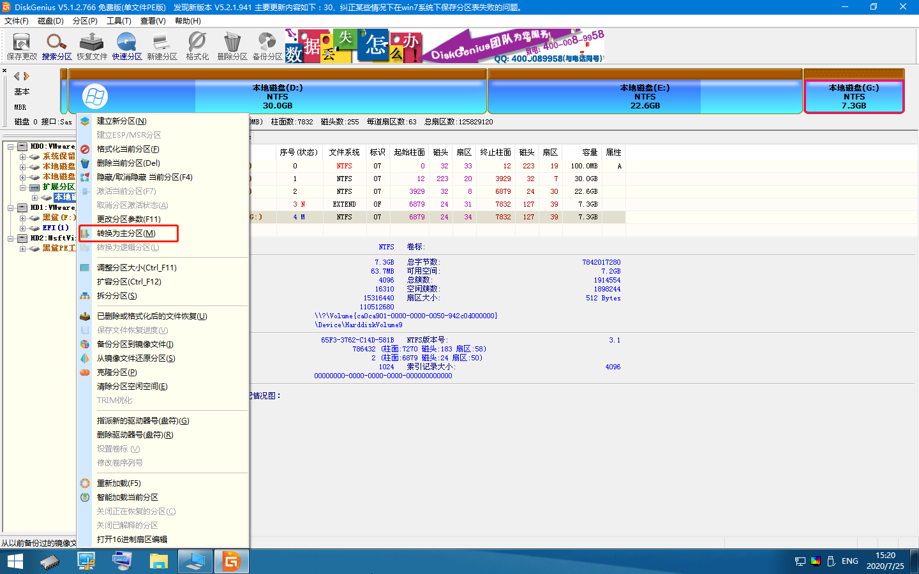Screen dimensions: 919x574
Task: Select 已删除或格式化后的文件恢复(U) menu entry
Action: pyautogui.click(x=163, y=316)
